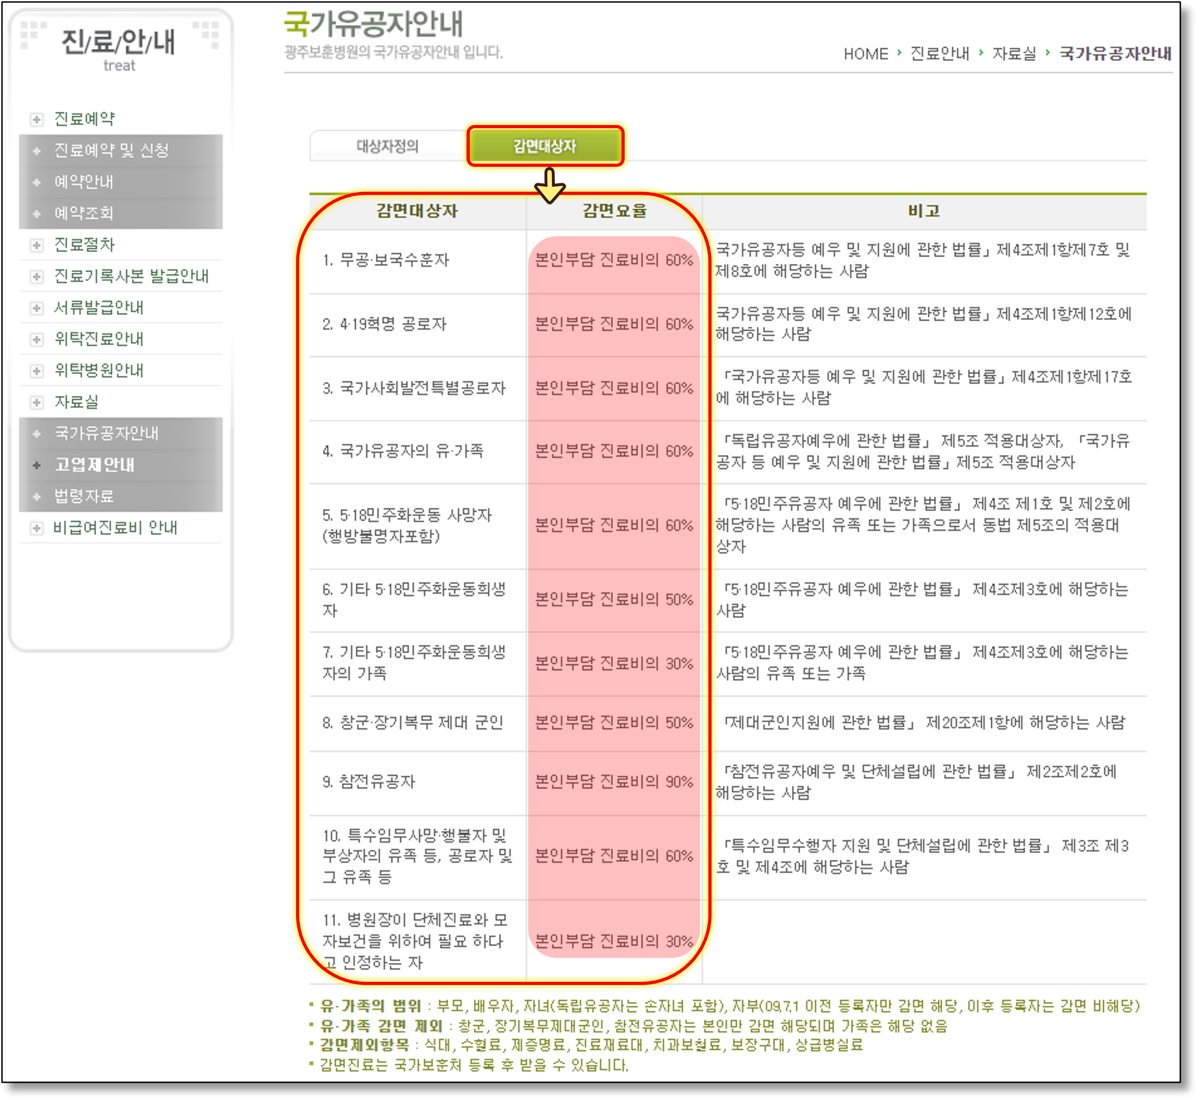This screenshot has width=1197, height=1099.
Task: Click plus icon beside 서류발급안내
Action: 36,308
